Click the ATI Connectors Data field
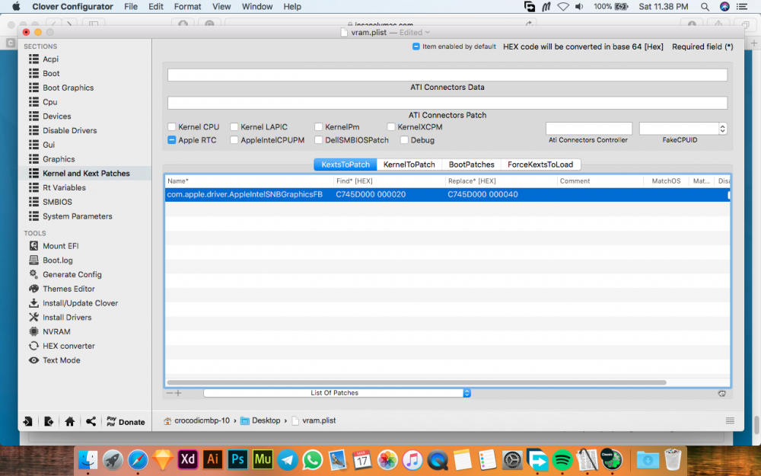The width and height of the screenshot is (761, 476). [x=447, y=75]
